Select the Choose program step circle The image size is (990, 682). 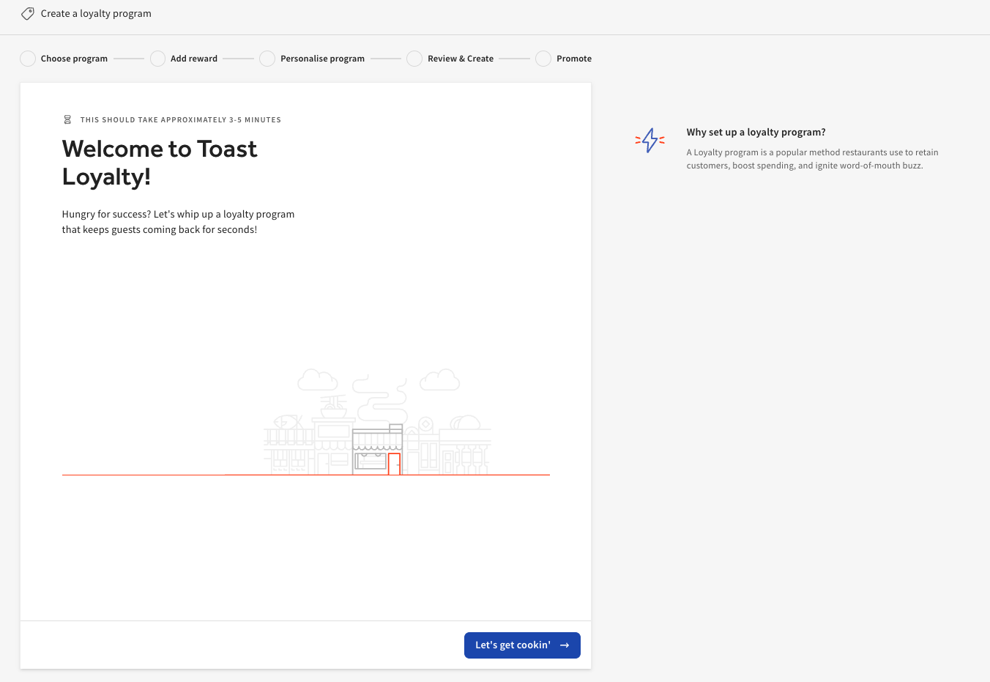(x=27, y=58)
